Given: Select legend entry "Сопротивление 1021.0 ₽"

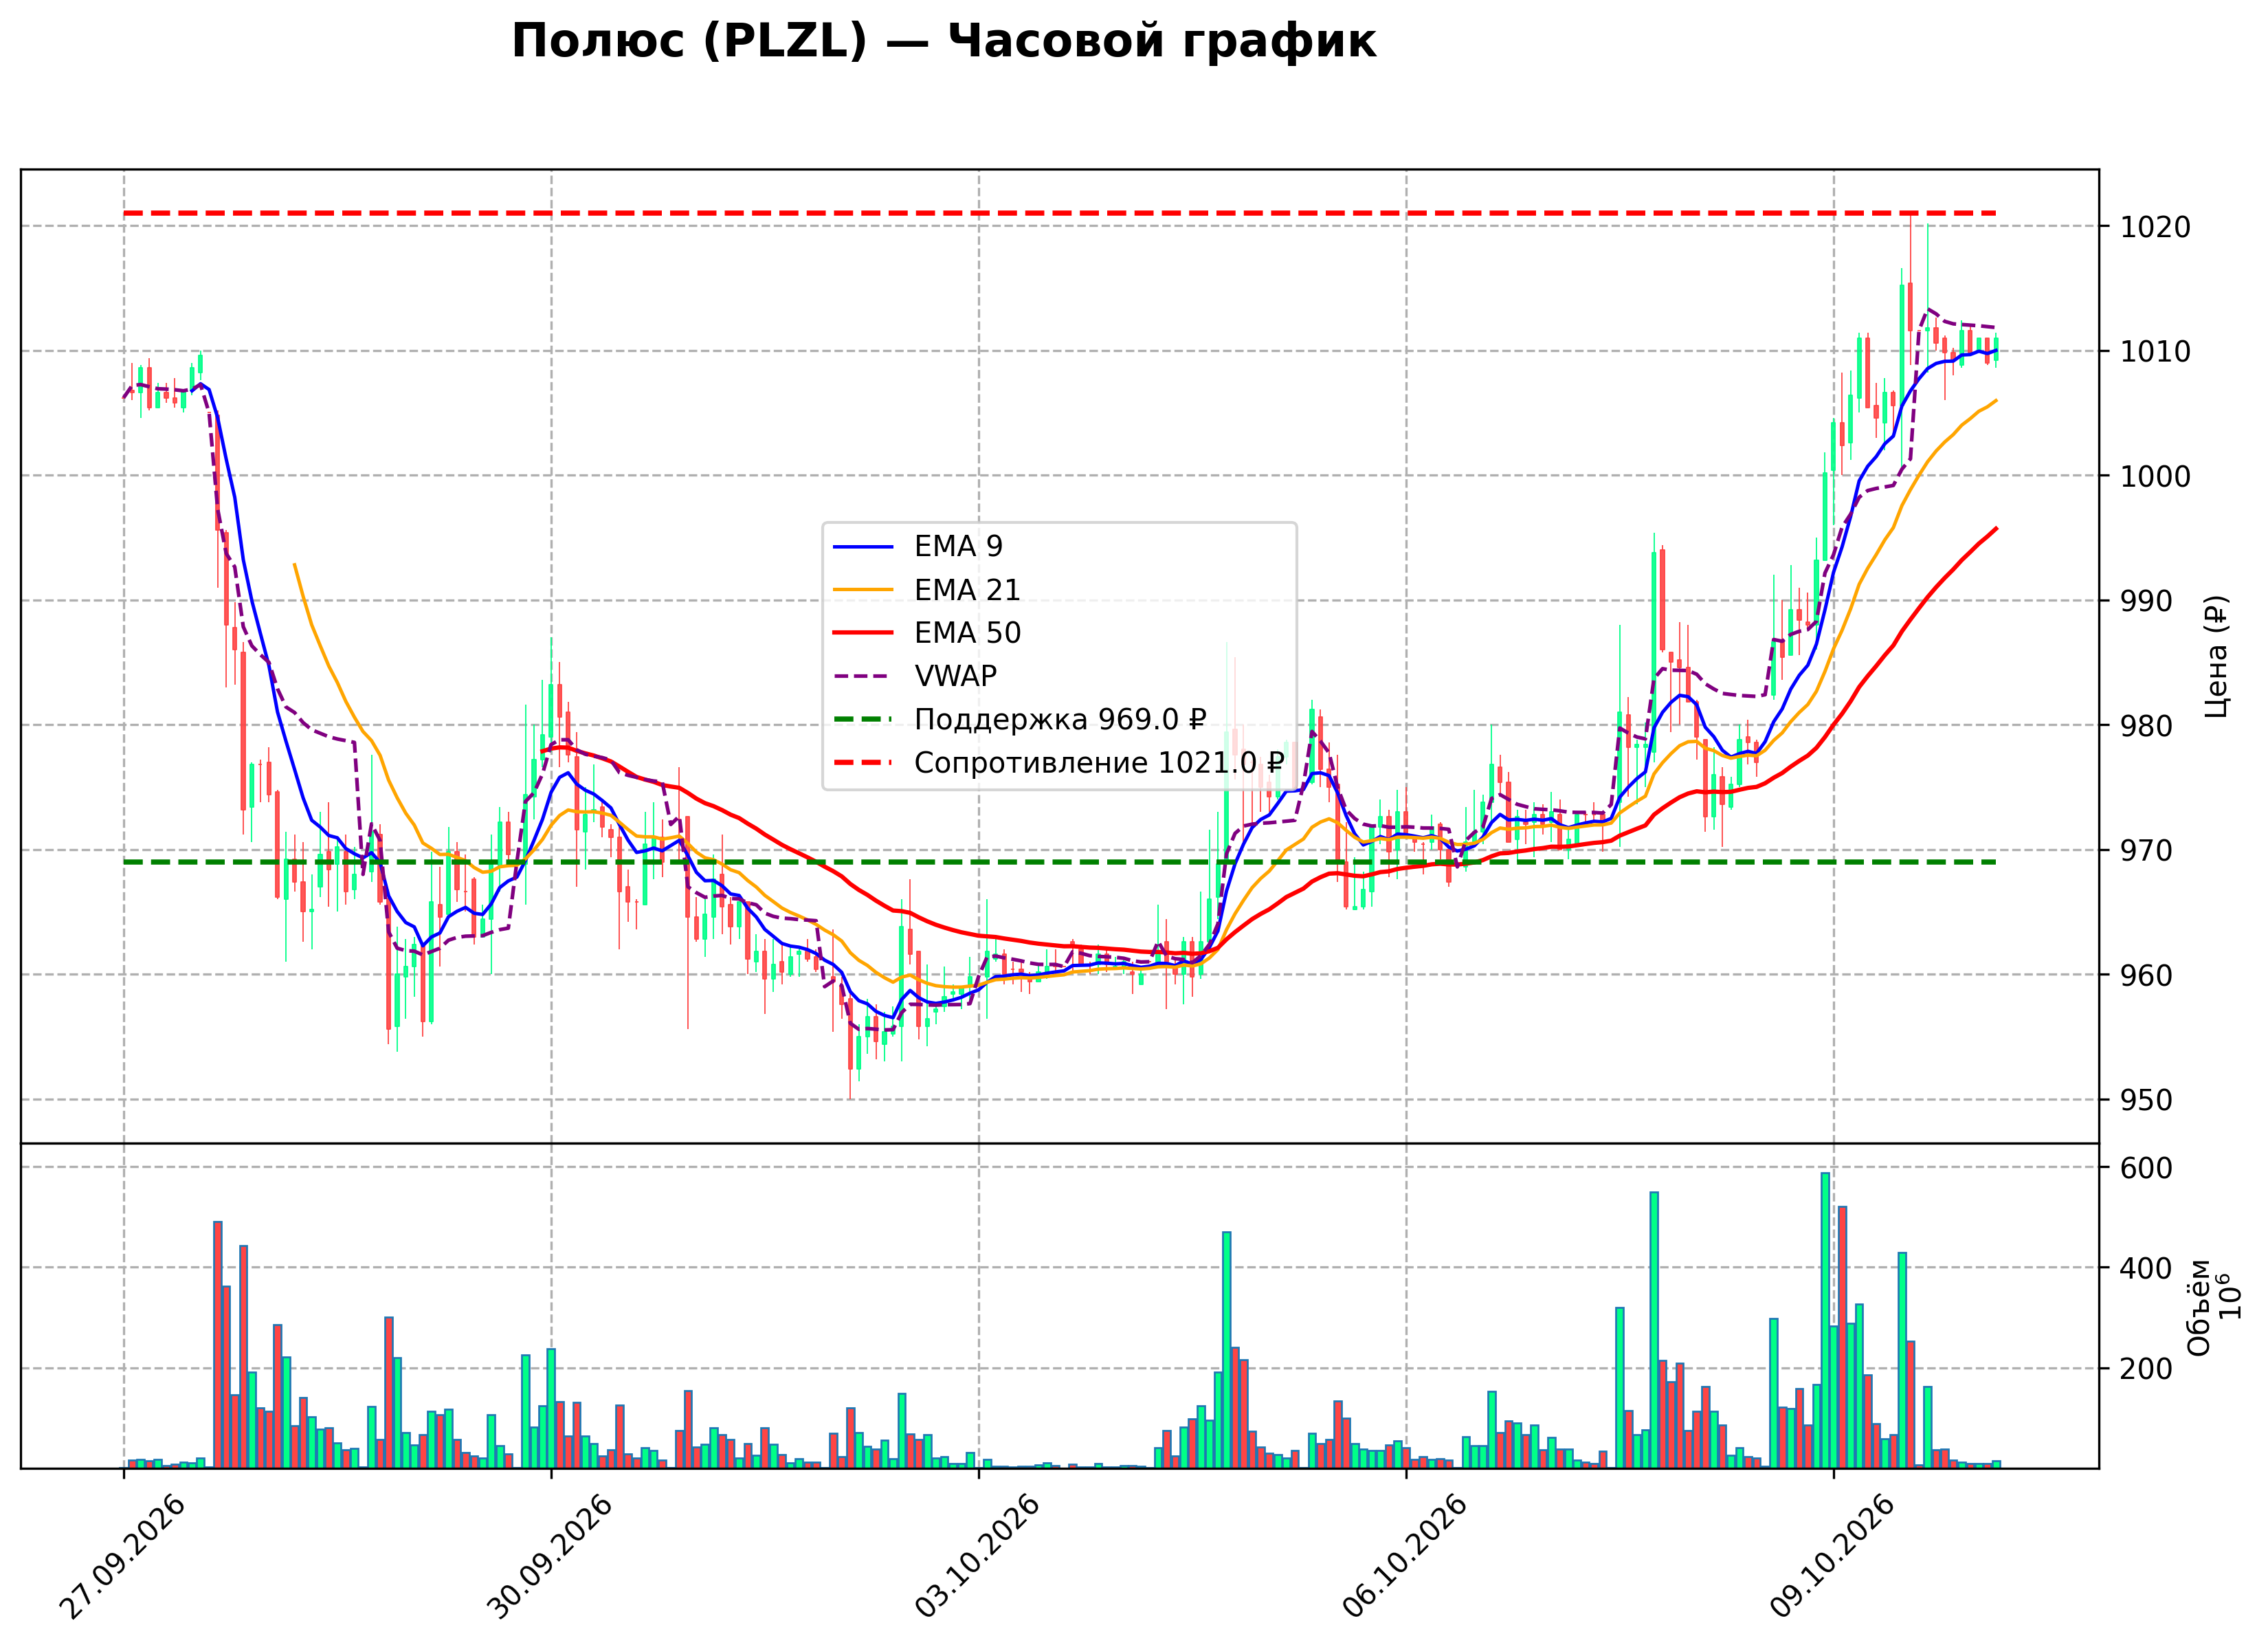Looking at the screenshot, I should 1099,763.
